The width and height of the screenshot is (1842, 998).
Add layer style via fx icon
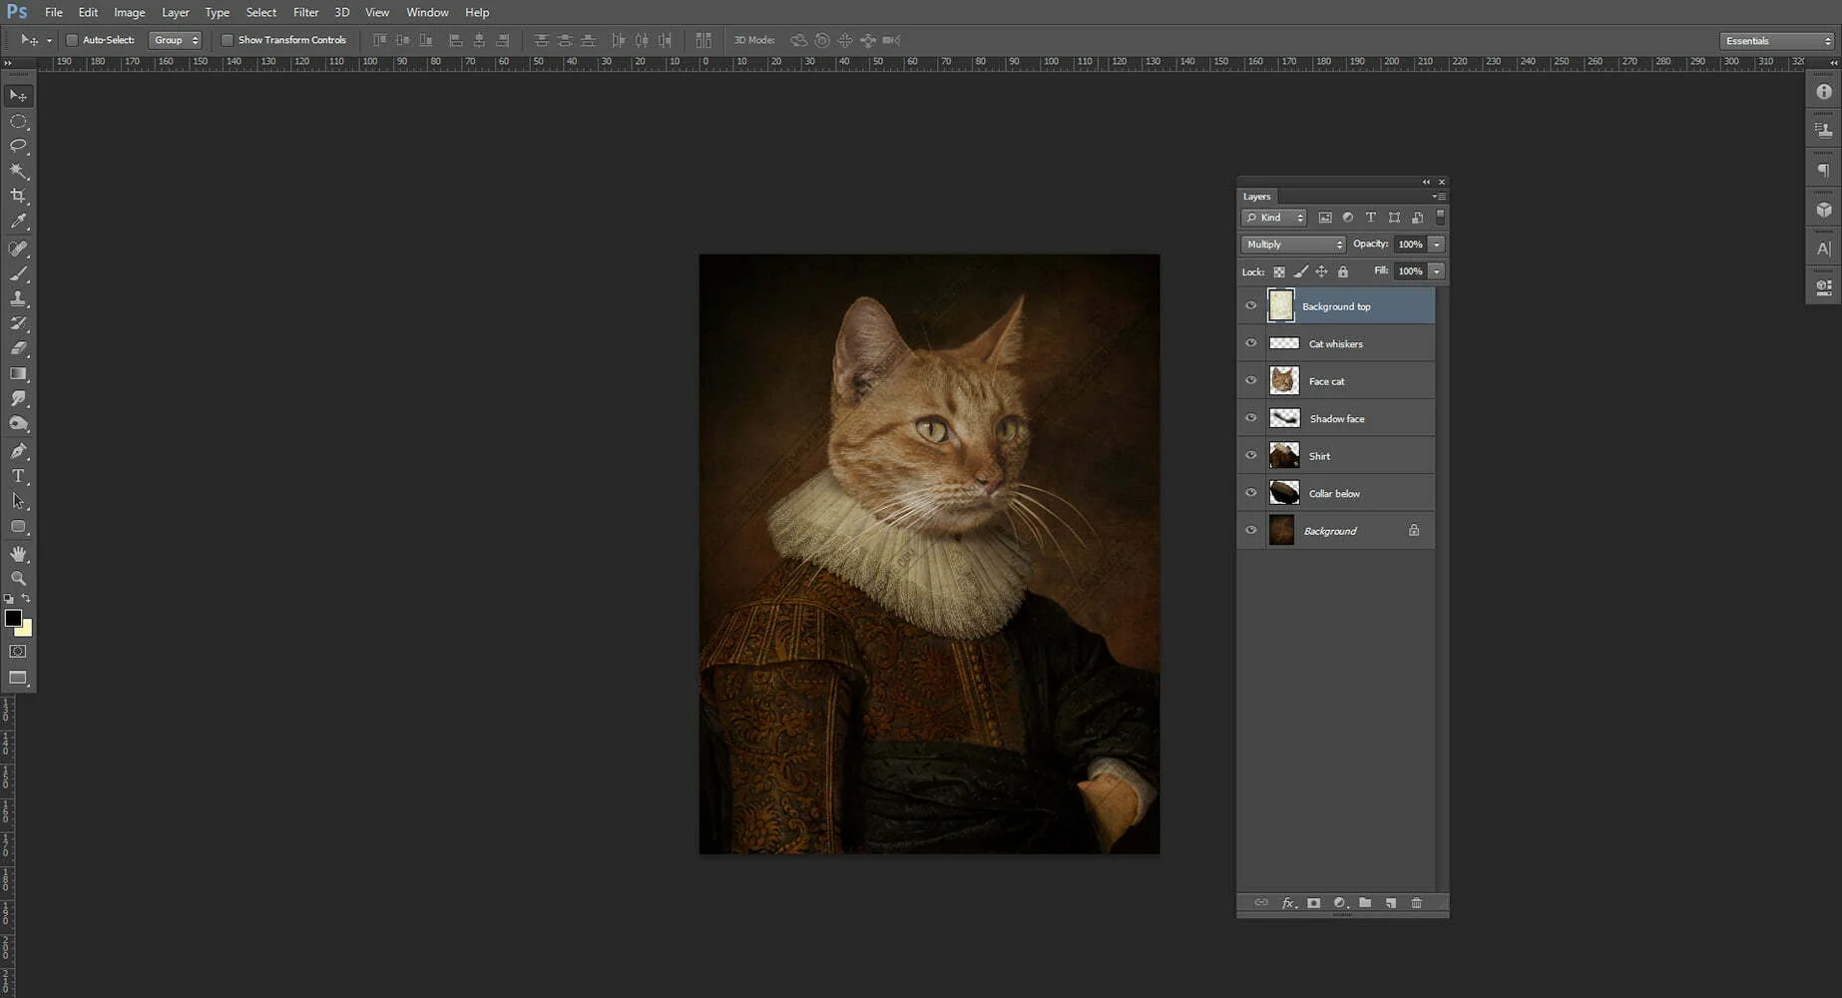pos(1288,903)
